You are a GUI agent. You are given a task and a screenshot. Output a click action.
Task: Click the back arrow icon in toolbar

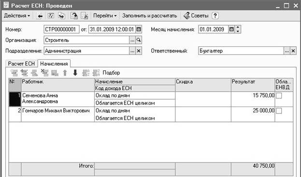(40, 16)
